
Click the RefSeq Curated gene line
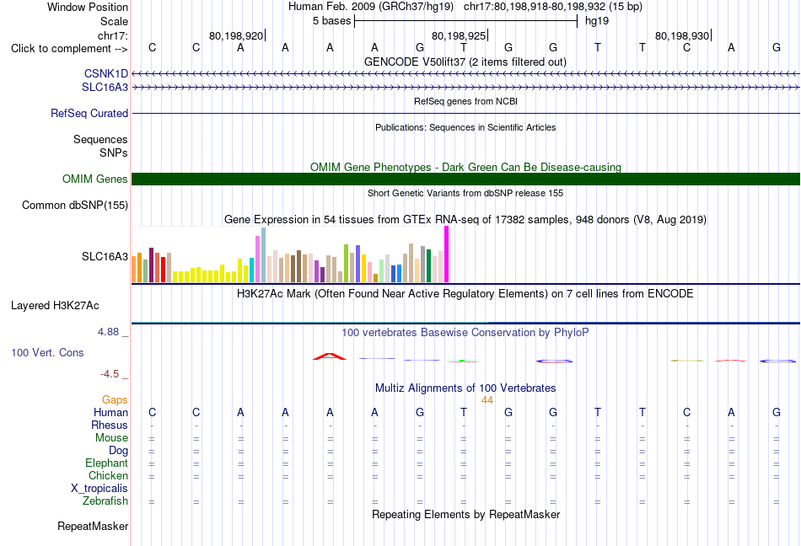pyautogui.click(x=465, y=113)
